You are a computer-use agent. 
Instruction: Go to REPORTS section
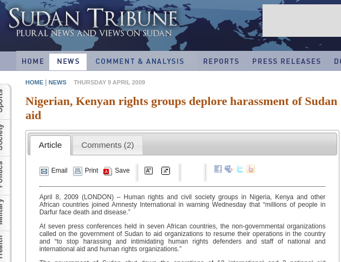click(221, 62)
